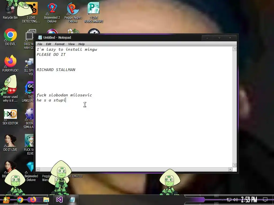Click the horizontal scrollbar left arrow
Screen dimensions: 274x205
click(38, 169)
